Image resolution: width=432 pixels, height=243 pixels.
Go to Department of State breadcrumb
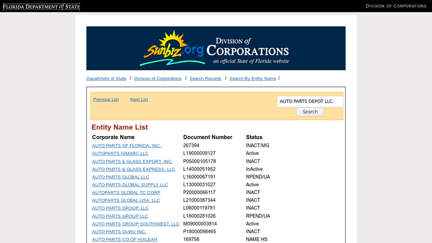pyautogui.click(x=106, y=78)
